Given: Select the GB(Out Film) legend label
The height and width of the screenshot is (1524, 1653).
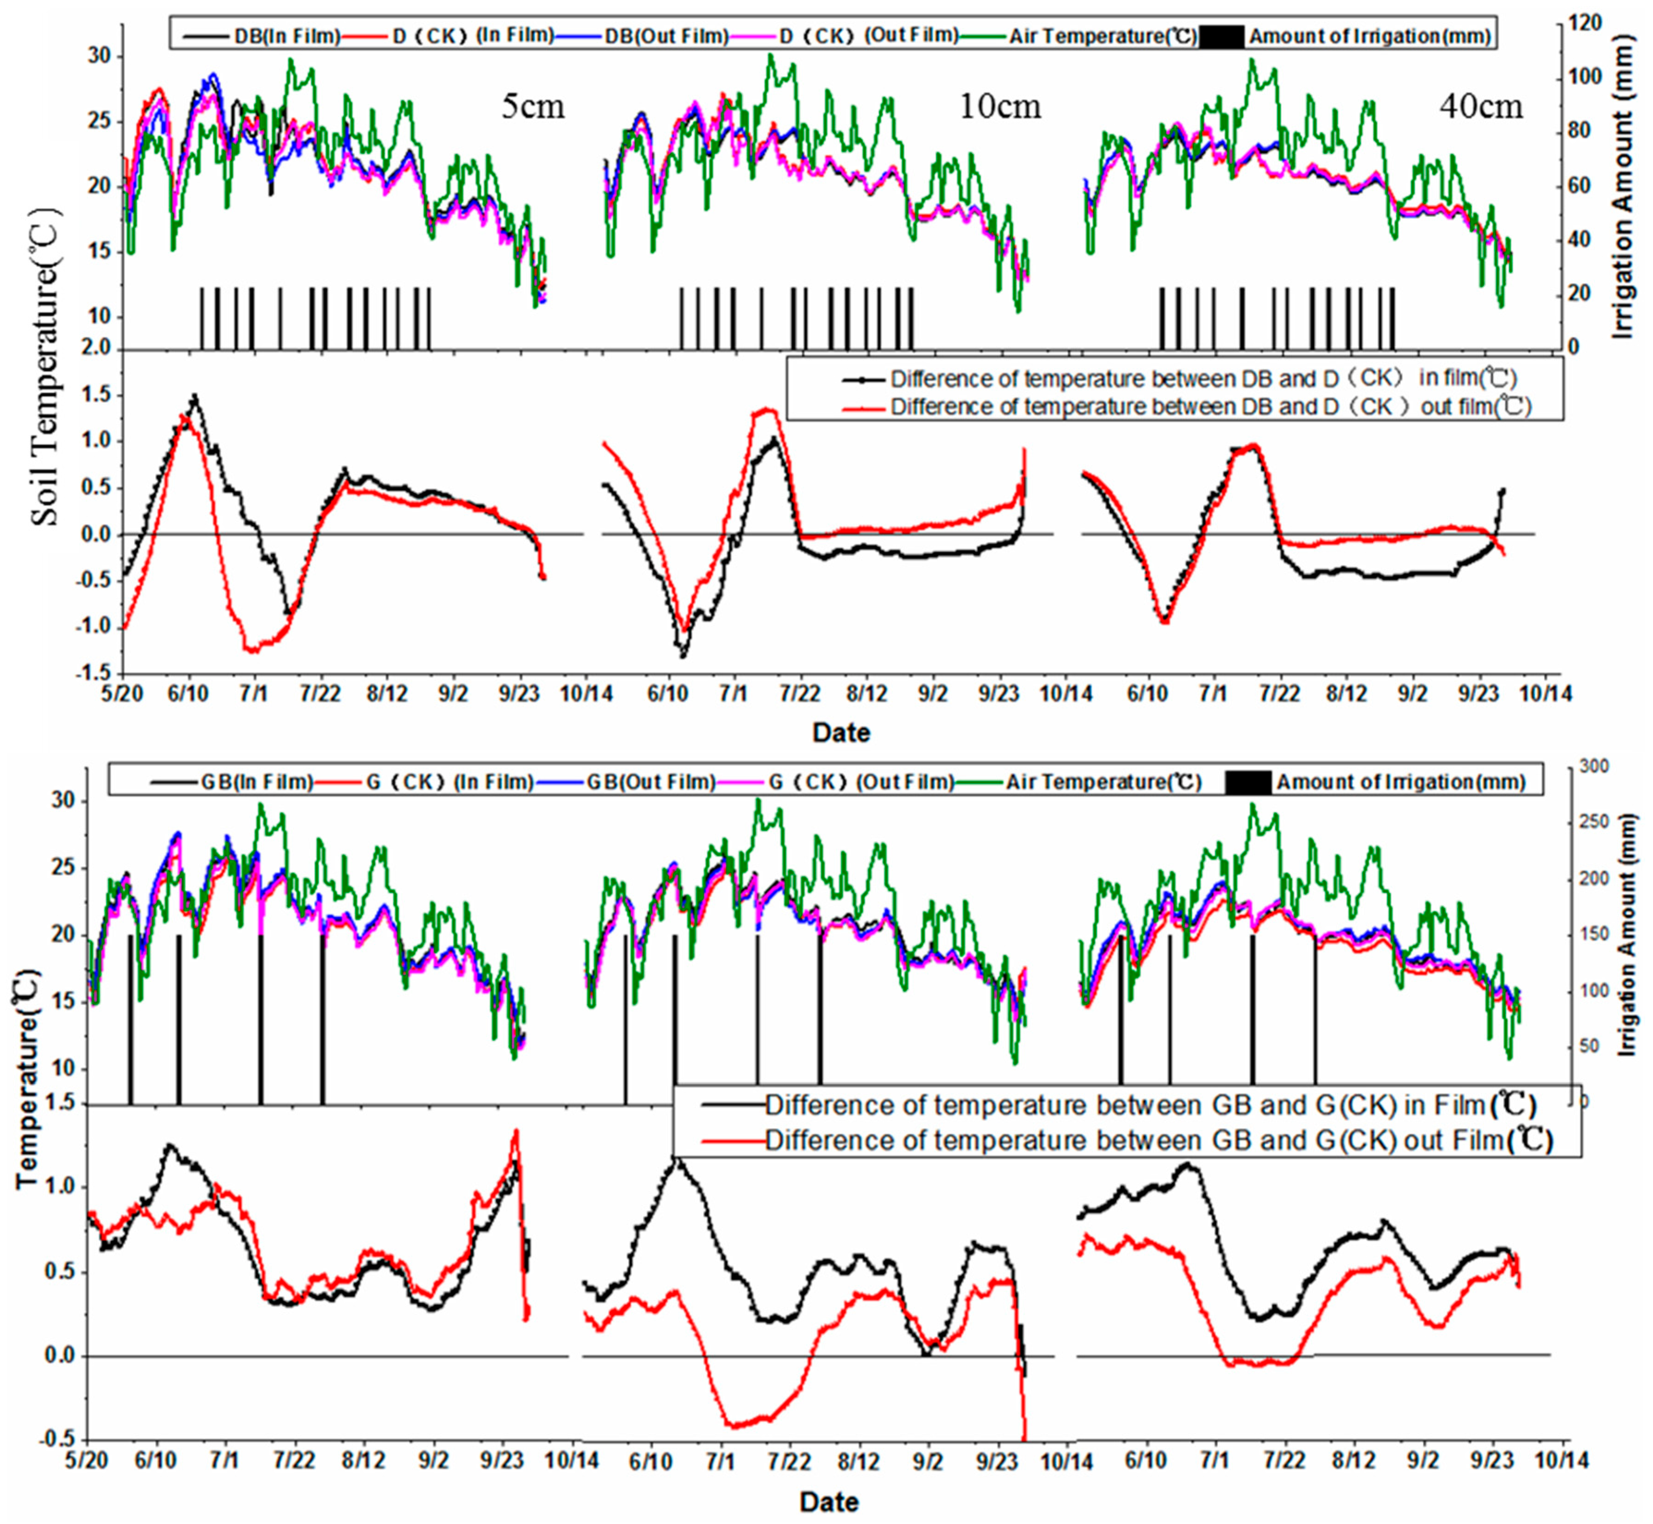Looking at the screenshot, I should pyautogui.click(x=650, y=782).
